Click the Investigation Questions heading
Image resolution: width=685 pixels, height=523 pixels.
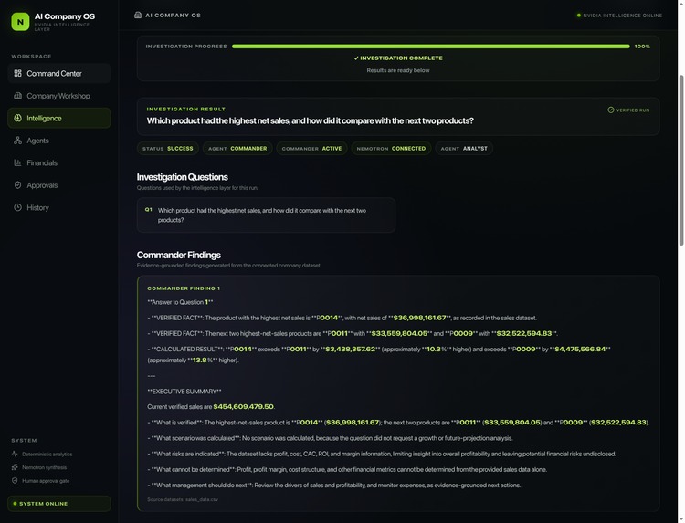pos(182,177)
